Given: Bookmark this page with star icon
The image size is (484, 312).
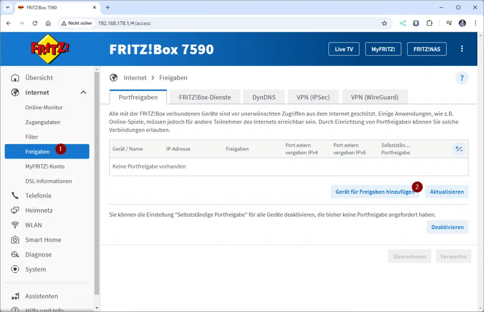Looking at the screenshot, I should pyautogui.click(x=384, y=23).
